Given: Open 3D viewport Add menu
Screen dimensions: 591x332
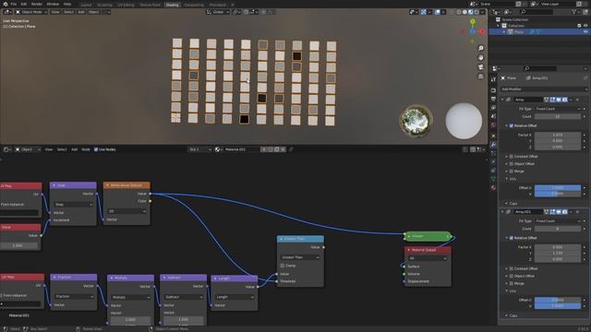Looking at the screenshot, I should pyautogui.click(x=81, y=12).
